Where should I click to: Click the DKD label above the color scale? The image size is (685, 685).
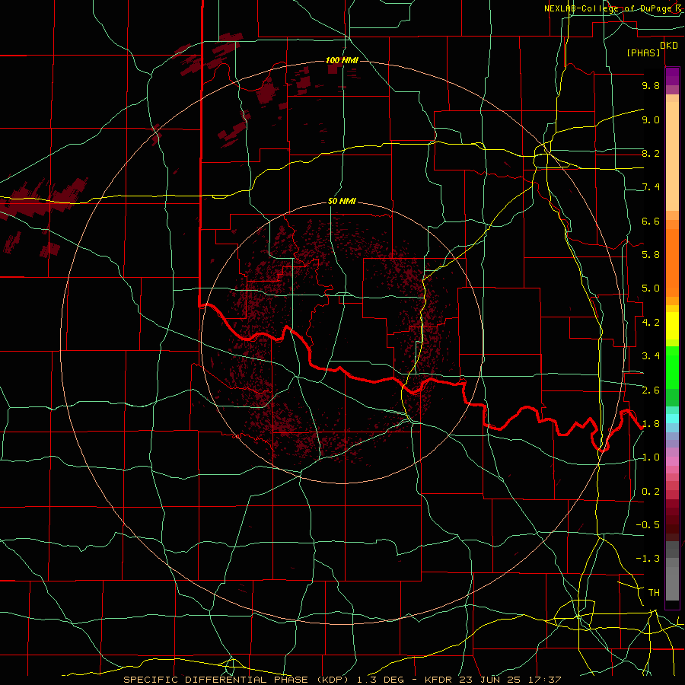click(x=669, y=46)
